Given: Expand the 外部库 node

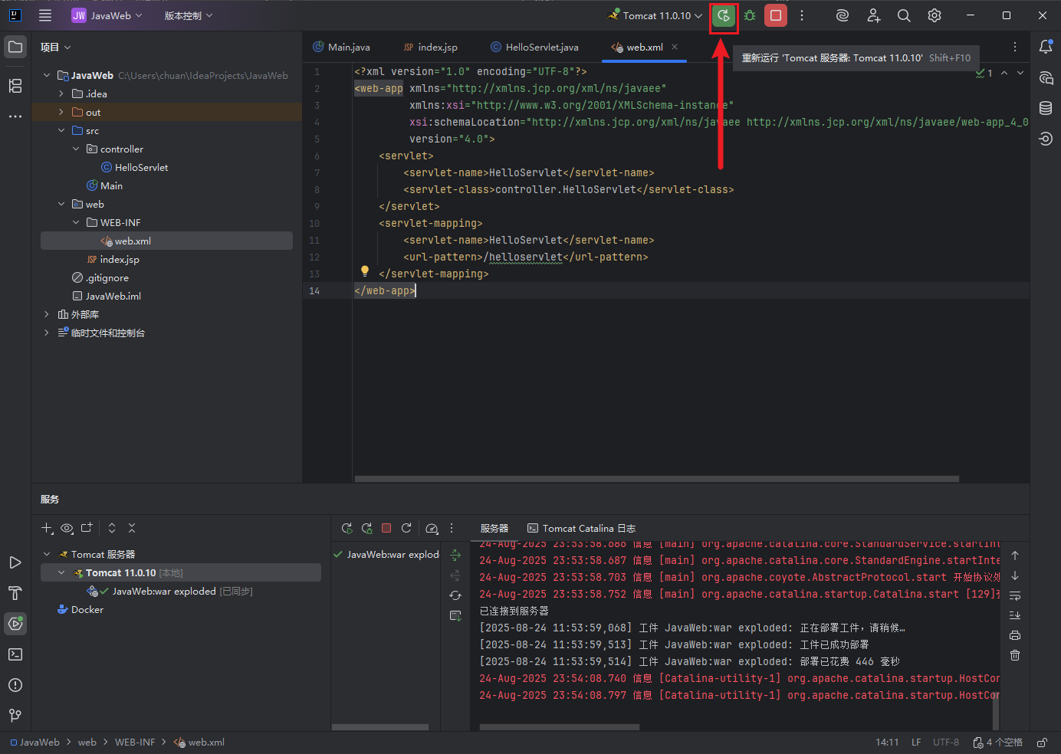Looking at the screenshot, I should (47, 314).
